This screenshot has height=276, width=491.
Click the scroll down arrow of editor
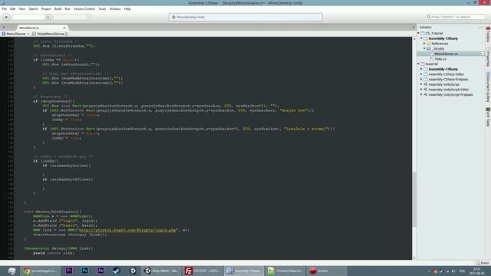tap(414, 258)
